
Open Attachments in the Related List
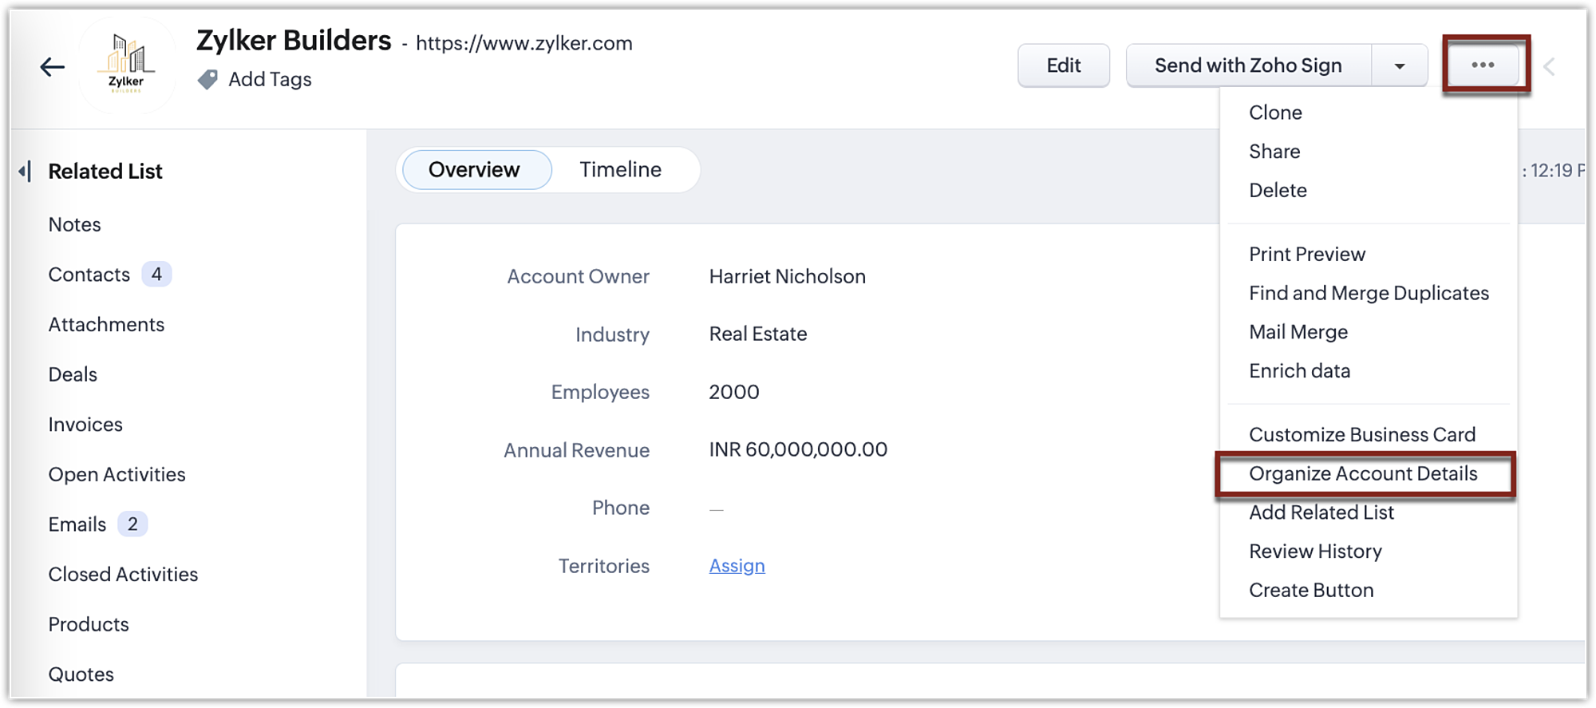pyautogui.click(x=106, y=325)
